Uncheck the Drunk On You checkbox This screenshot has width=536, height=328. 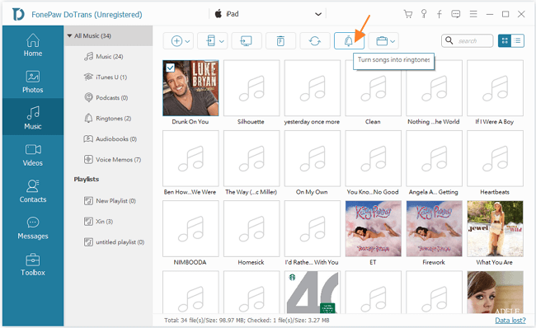coord(170,68)
